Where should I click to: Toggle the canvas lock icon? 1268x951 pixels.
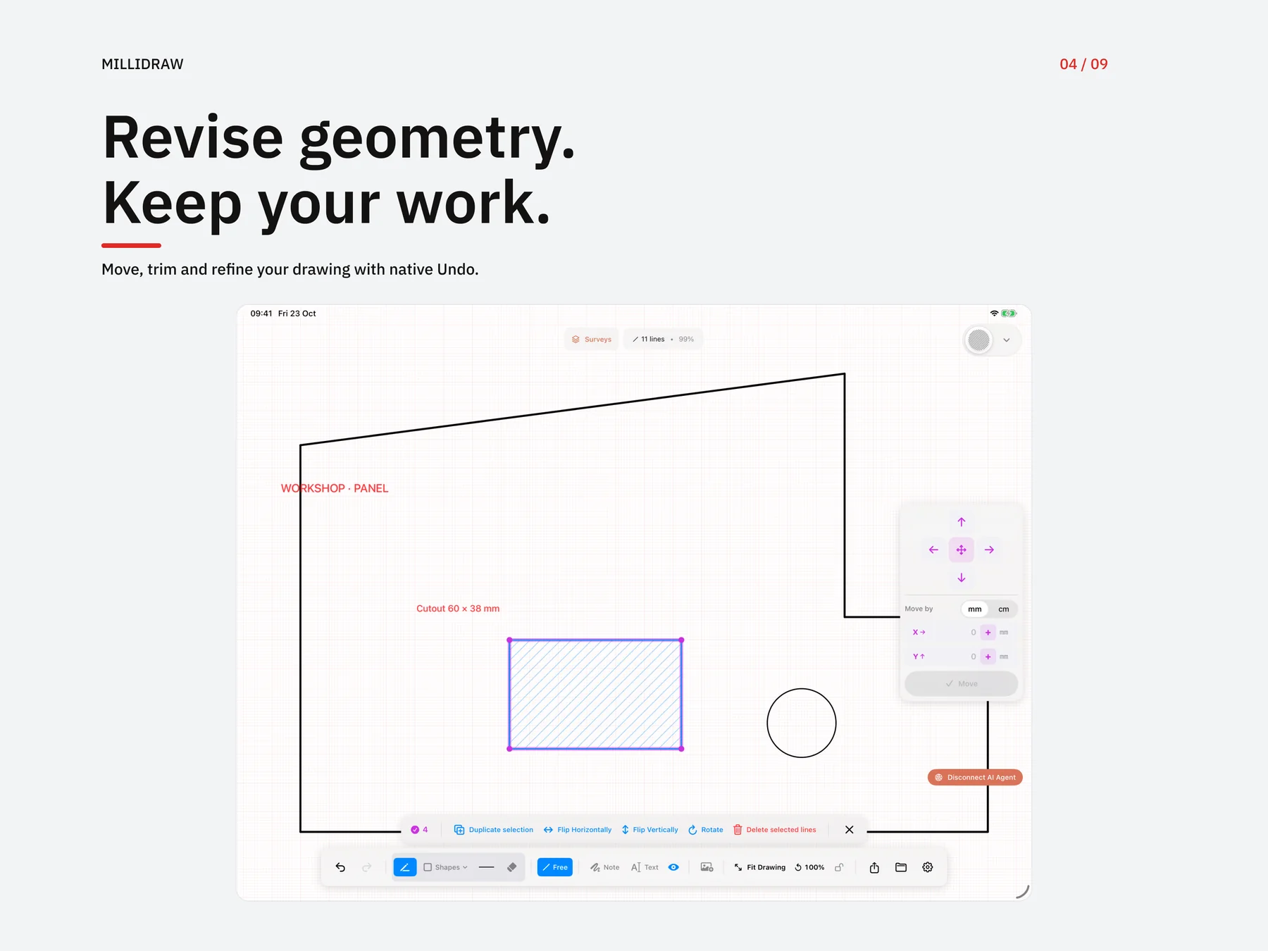tap(839, 867)
